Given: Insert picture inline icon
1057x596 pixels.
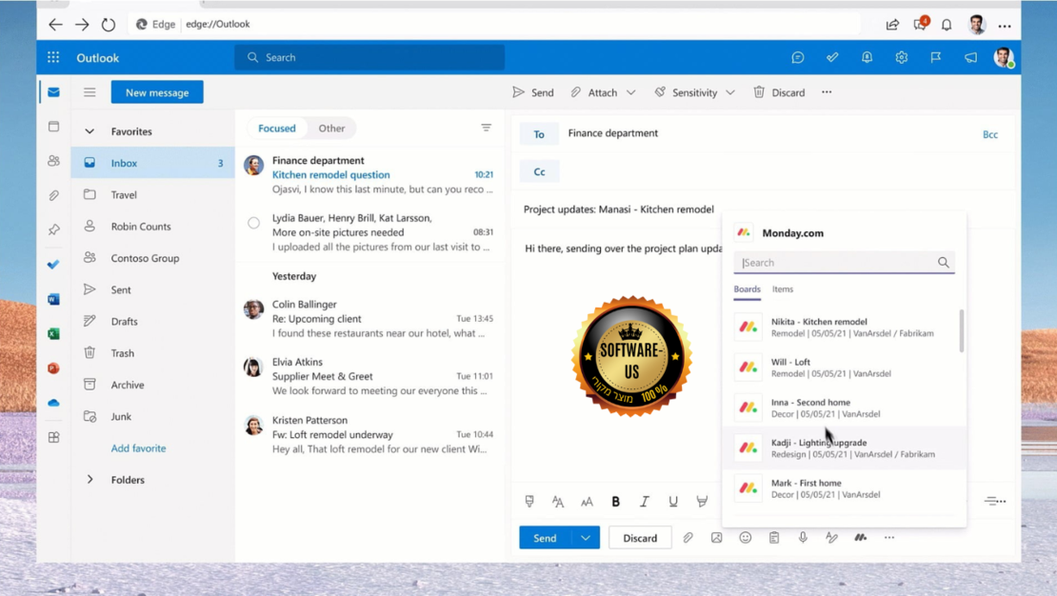Looking at the screenshot, I should [717, 537].
